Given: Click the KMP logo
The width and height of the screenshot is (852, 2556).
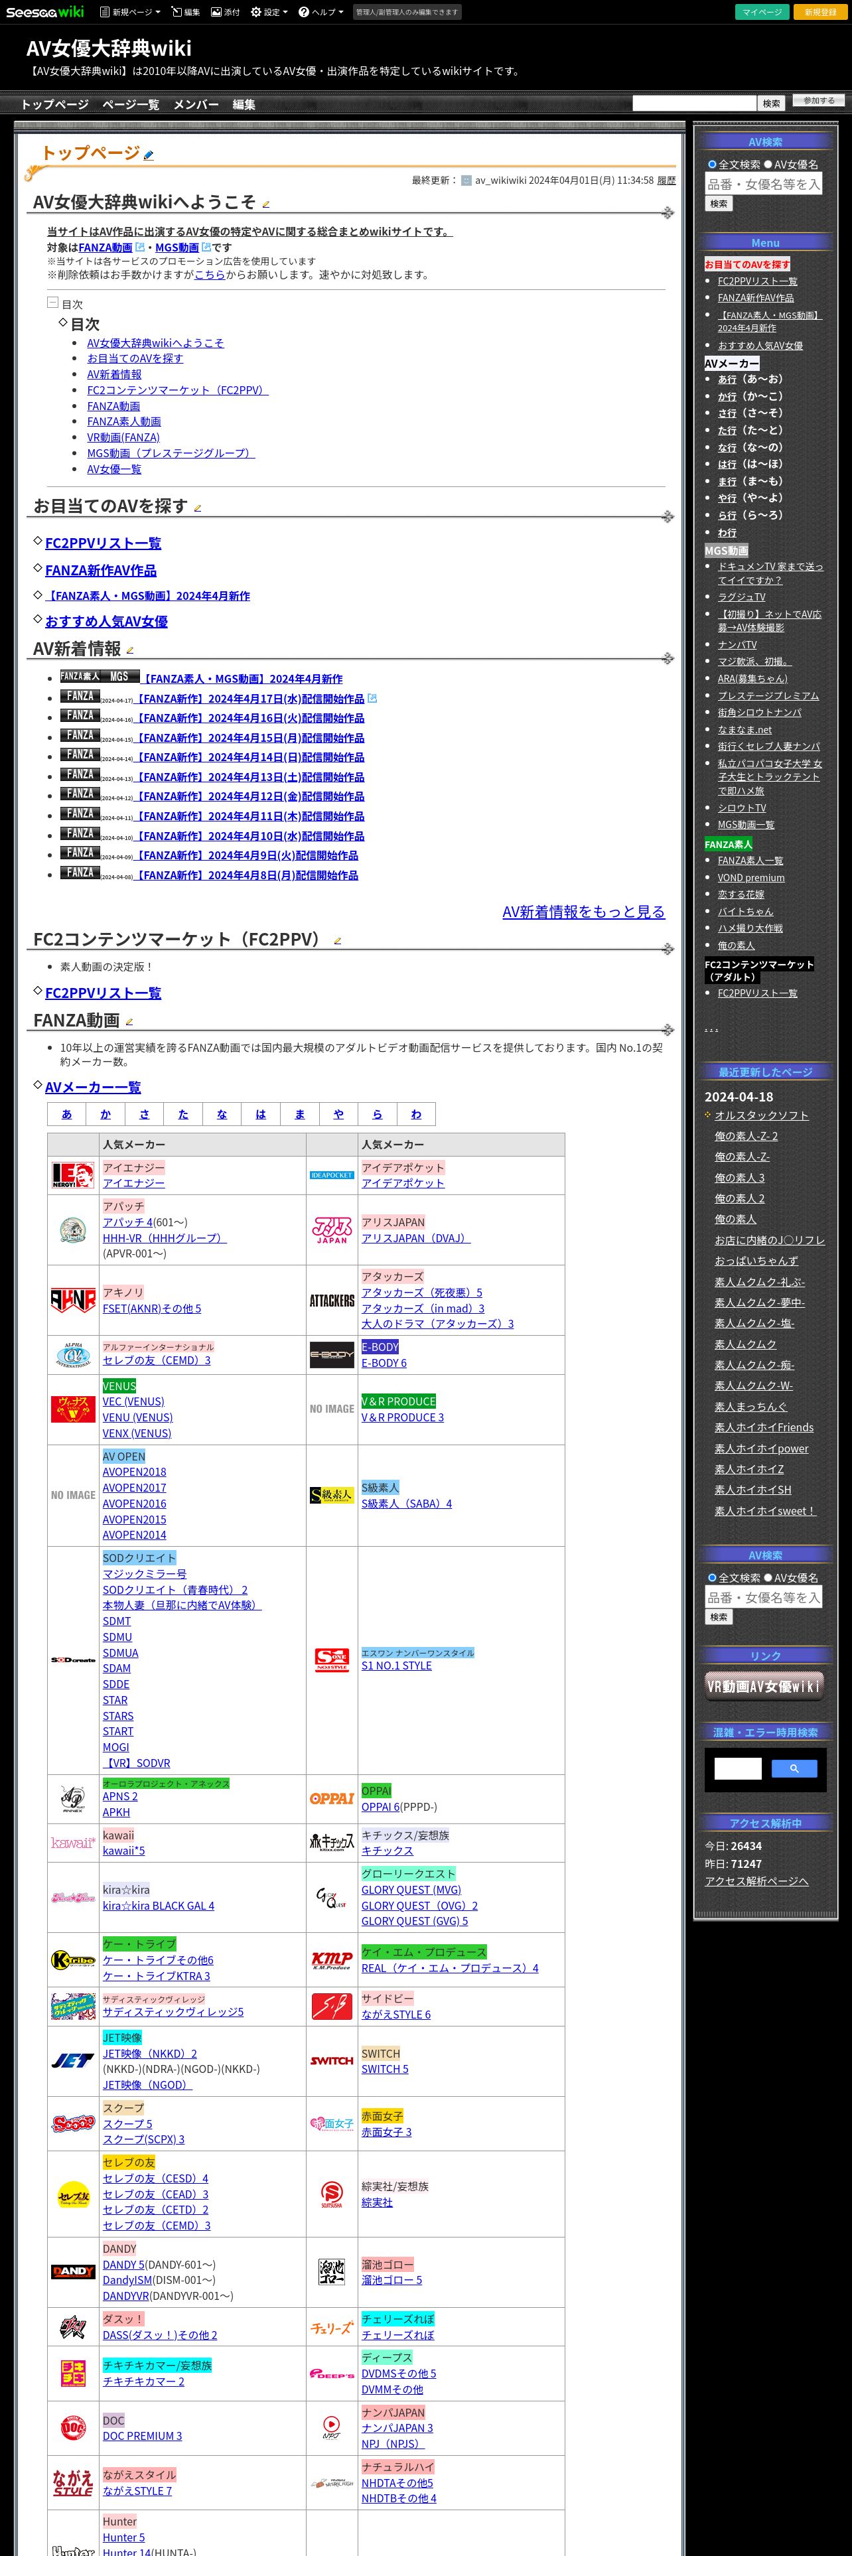Looking at the screenshot, I should 331,1959.
